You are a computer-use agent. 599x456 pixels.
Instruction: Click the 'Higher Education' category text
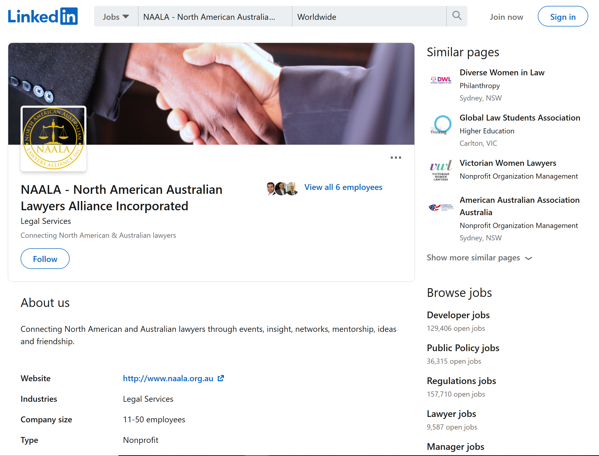pos(487,131)
